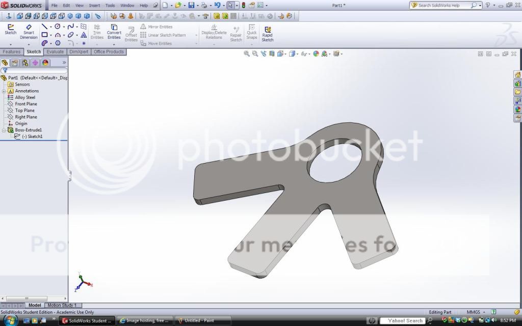Click the Edit Appearance color ball icon

pyautogui.click(x=316, y=53)
